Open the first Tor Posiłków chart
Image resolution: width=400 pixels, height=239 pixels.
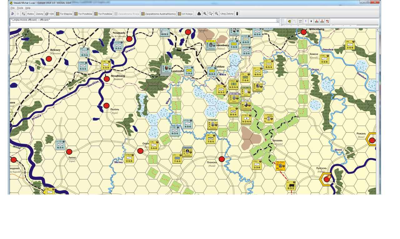[83, 14]
